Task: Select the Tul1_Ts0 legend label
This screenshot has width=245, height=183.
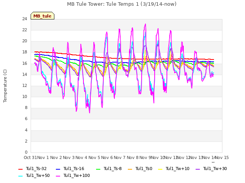Action: click(x=144, y=169)
